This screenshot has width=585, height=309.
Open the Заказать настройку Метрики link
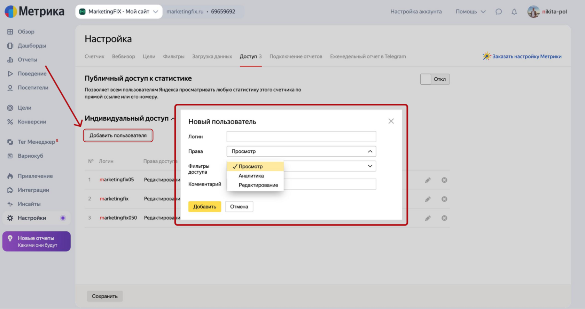point(522,56)
